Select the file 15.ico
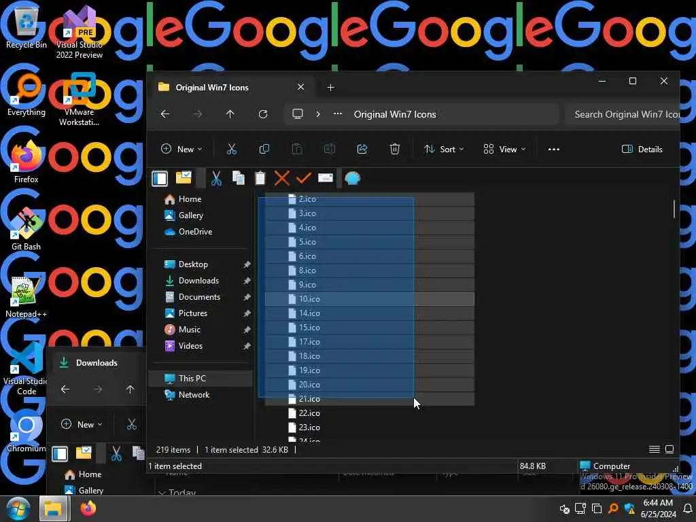 [x=369, y=328]
